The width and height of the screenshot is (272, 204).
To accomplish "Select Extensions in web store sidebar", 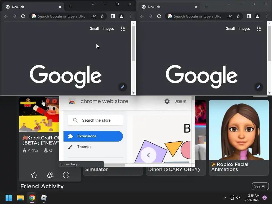I will pos(93,136).
